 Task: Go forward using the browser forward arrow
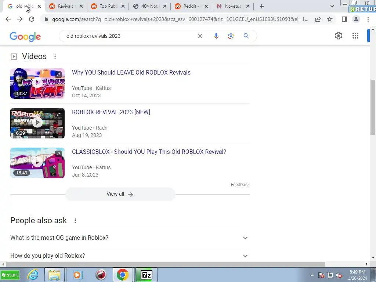pos(20,19)
